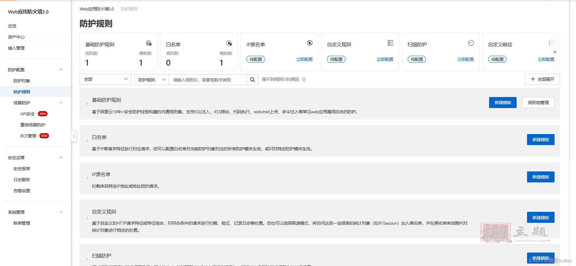This screenshot has width=576, height=266.
Task: Open 重保场景防护 menu item
Action: (x=33, y=125)
